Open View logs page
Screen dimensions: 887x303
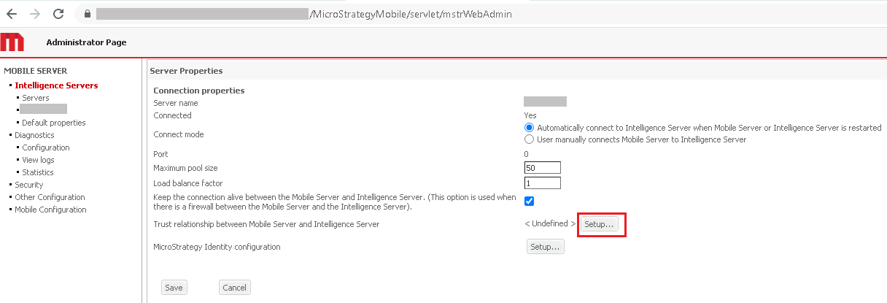(38, 160)
